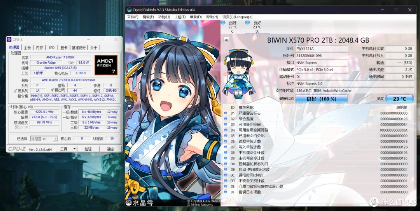420x211 pixels.
Task: Open the 主题(T) menu
Action: [x=180, y=17]
